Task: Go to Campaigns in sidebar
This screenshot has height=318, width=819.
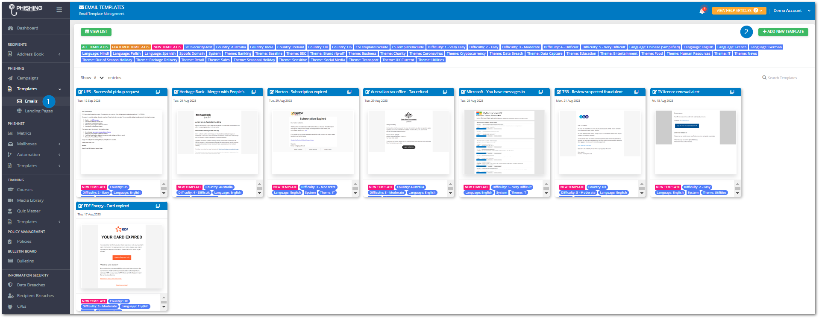Action: (27, 78)
